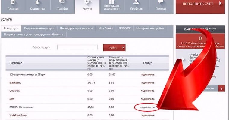Focus the Поиск услуги search field
229x120 pixels.
pos(77,47)
